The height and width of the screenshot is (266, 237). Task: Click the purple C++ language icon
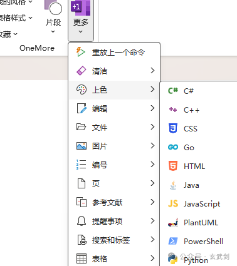click(x=173, y=110)
